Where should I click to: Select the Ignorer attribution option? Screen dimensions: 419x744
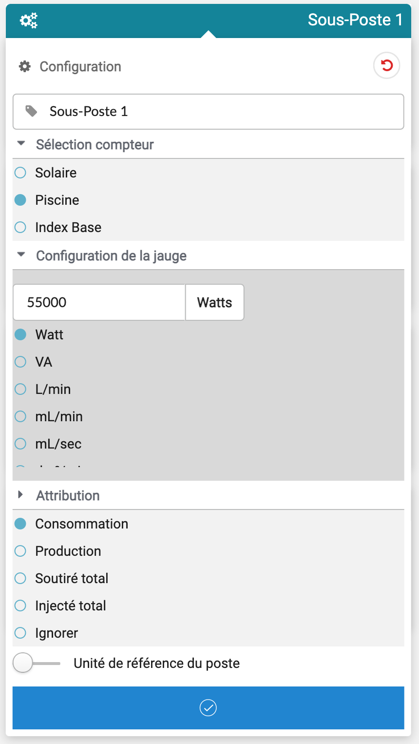click(x=20, y=633)
